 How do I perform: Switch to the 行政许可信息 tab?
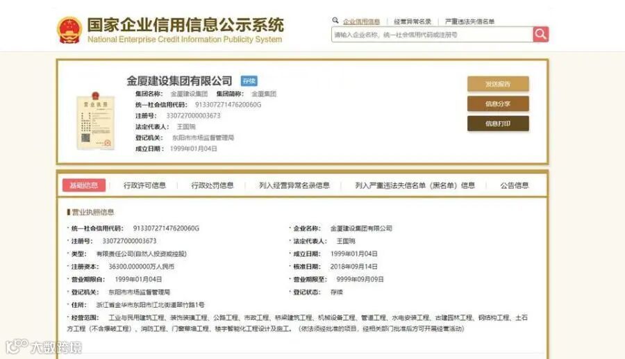[x=144, y=185]
